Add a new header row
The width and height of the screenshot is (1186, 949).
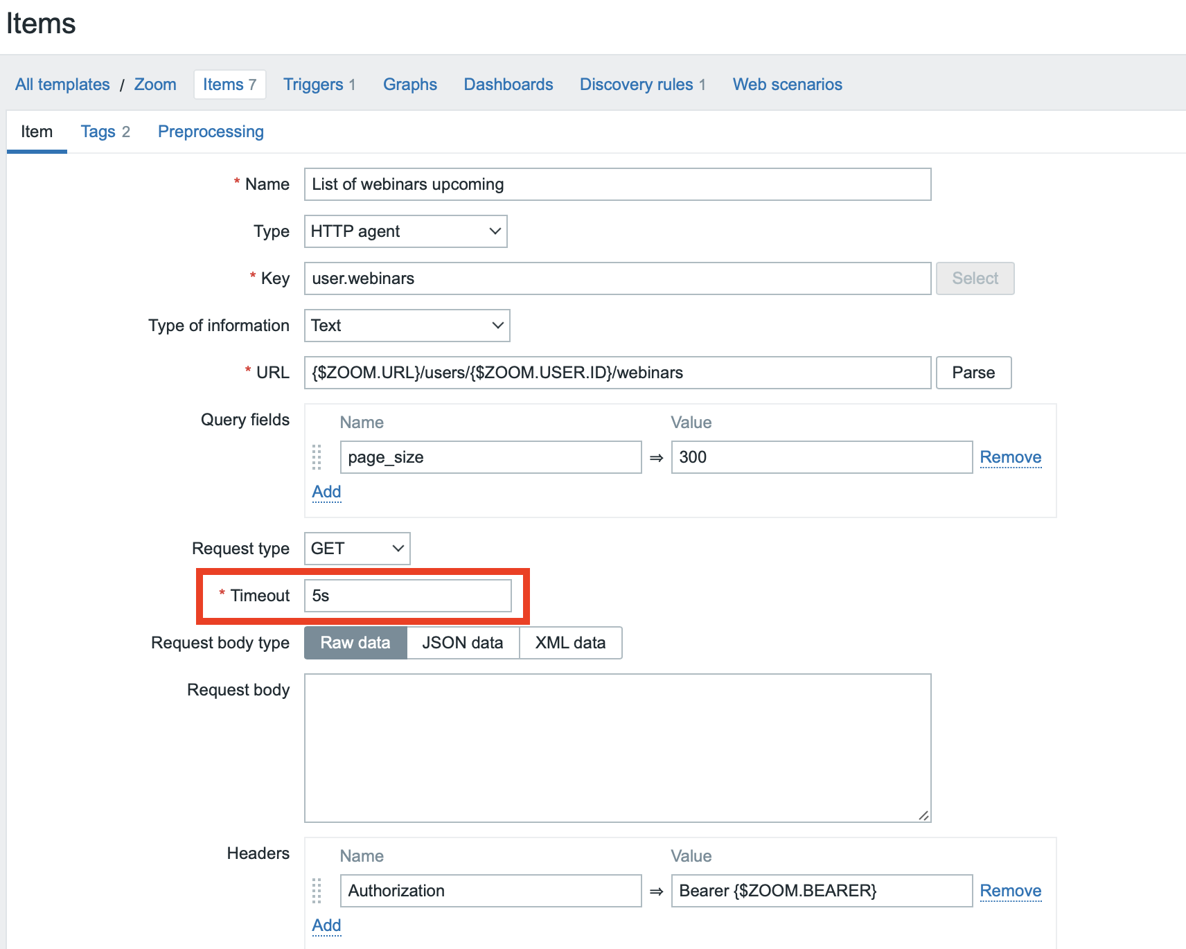(326, 925)
